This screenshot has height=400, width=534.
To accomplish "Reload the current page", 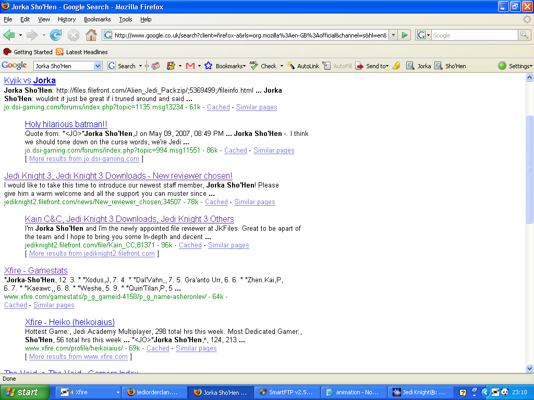I will click(56, 35).
